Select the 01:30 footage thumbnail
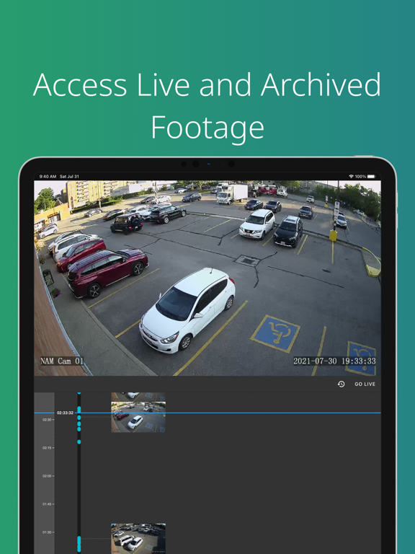Image resolution: width=415 pixels, height=554 pixels. (x=138, y=538)
